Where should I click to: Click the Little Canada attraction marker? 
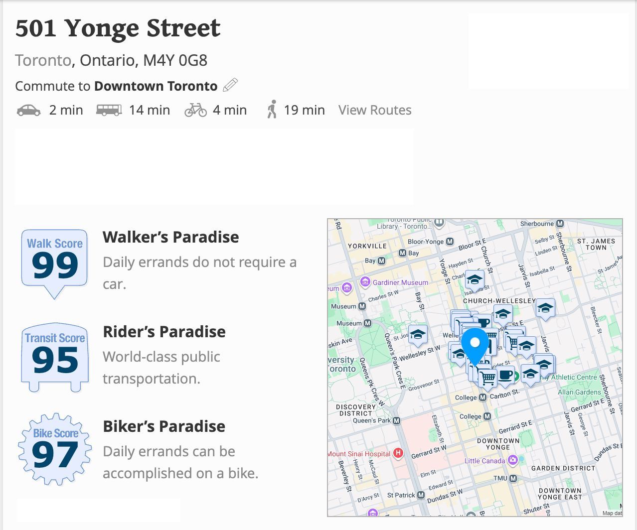click(512, 461)
